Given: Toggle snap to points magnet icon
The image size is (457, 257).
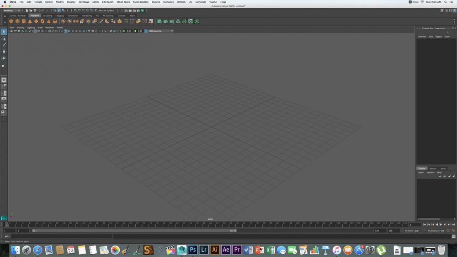Looking at the screenshot, I should [x=83, y=10].
